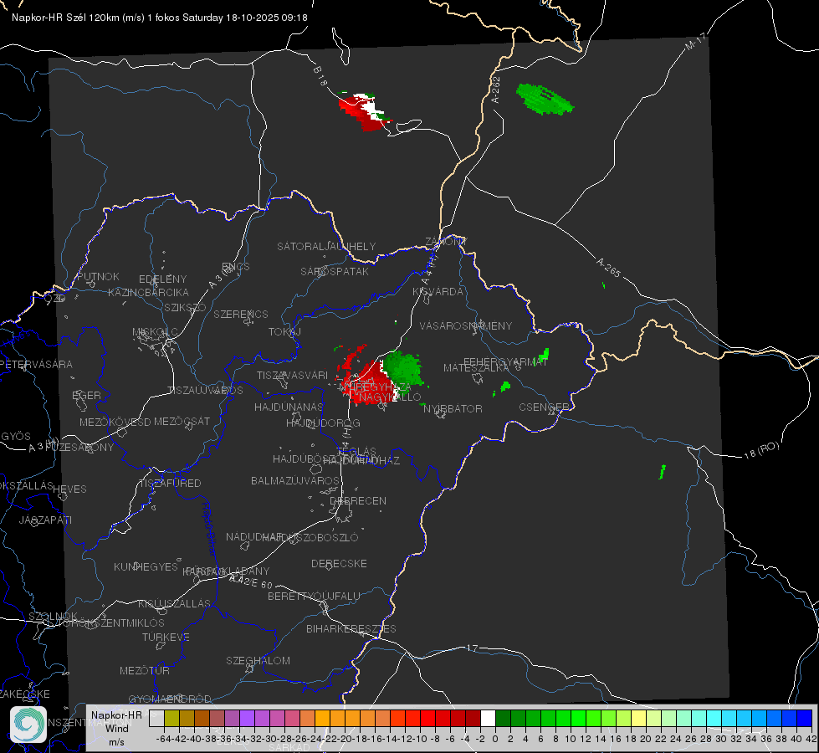Image resolution: width=819 pixels, height=753 pixels.
Task: Click the A-262 road label
Action: coord(496,90)
